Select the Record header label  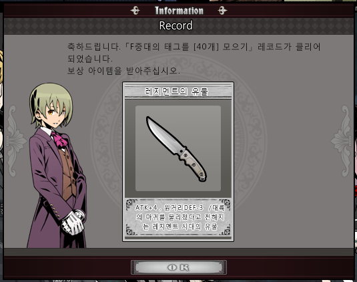[175, 25]
